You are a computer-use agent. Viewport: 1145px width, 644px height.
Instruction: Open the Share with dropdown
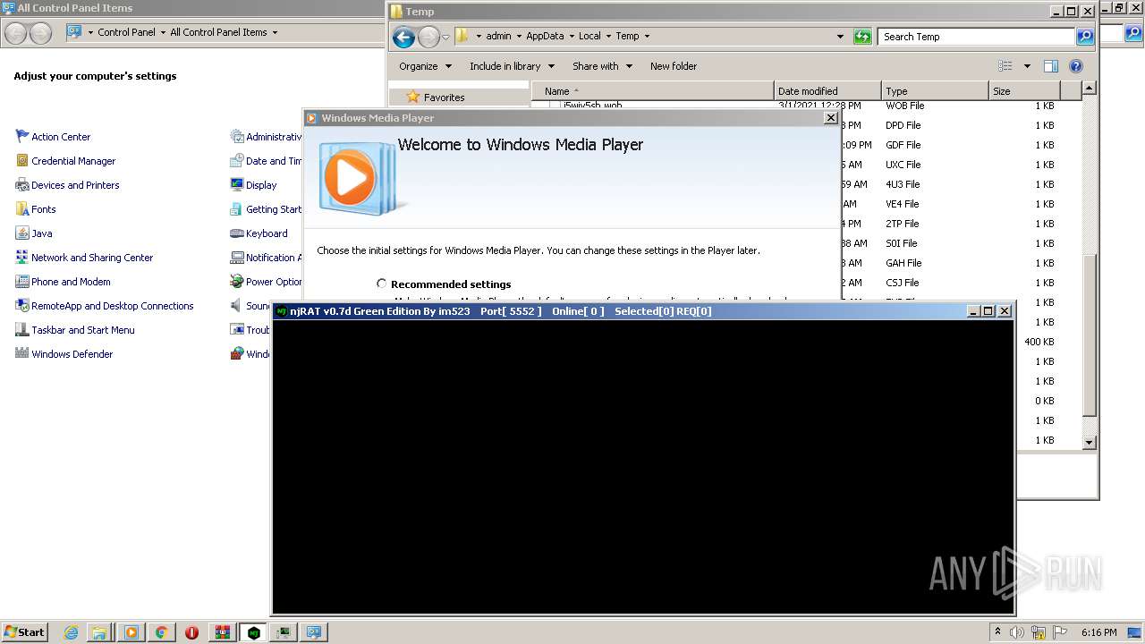point(602,66)
